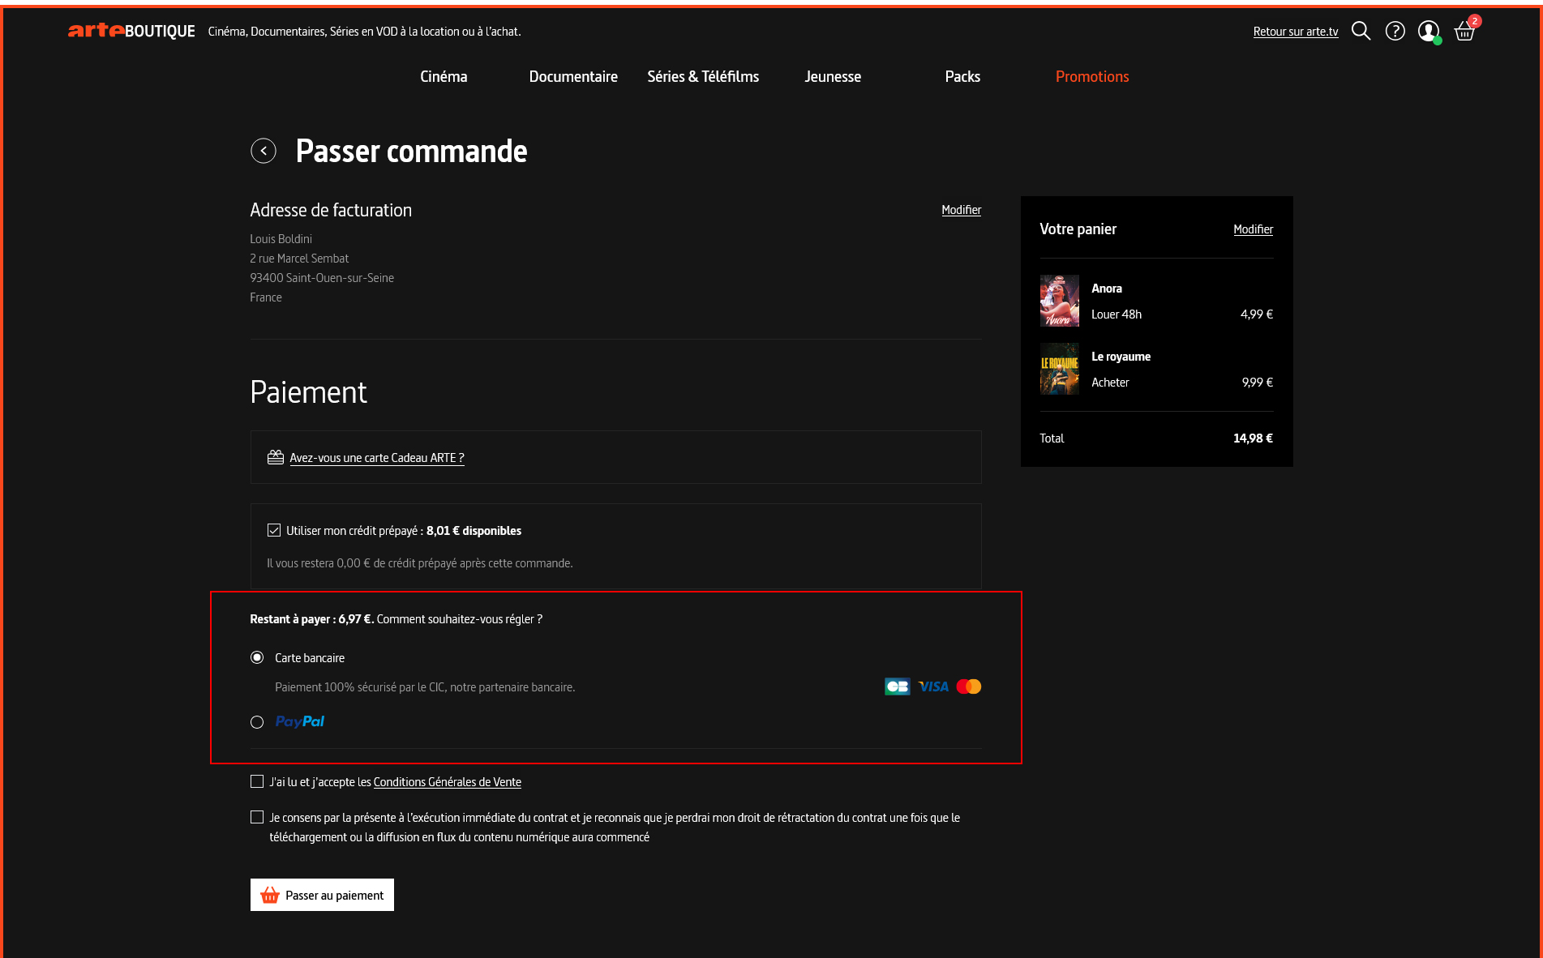Click the Louer 48h label
This screenshot has height=958, width=1543.
point(1117,314)
